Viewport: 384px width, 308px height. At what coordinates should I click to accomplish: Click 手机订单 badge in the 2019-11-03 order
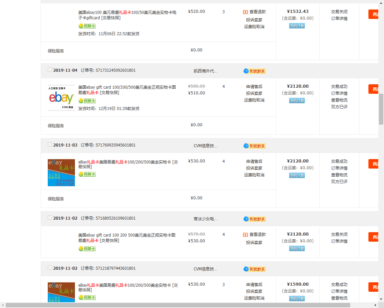[297, 175]
